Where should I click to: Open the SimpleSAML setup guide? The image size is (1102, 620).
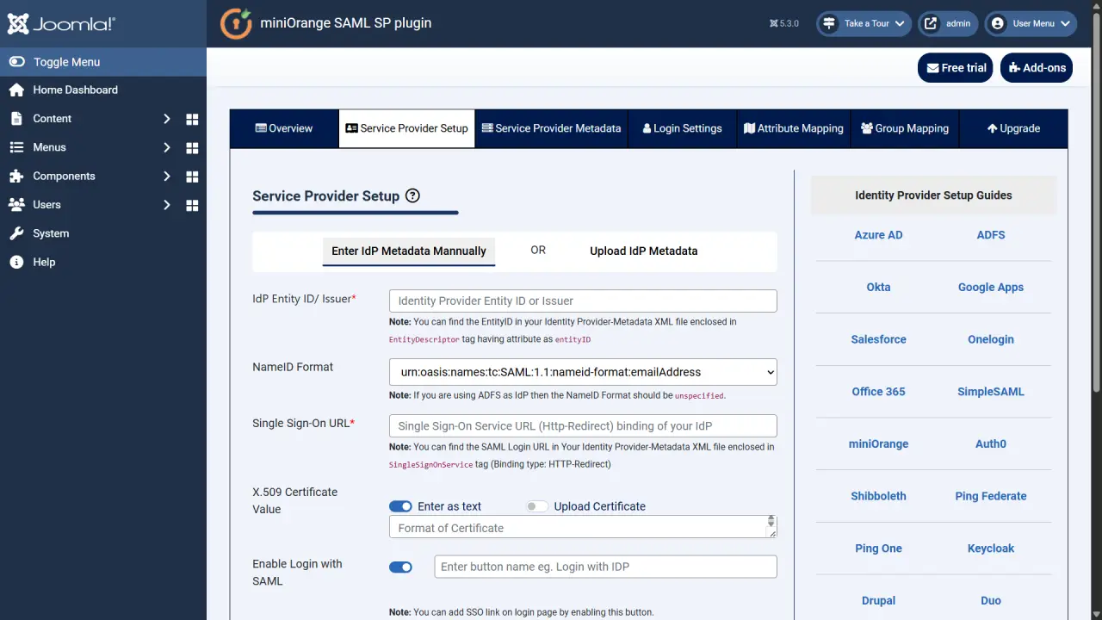point(991,392)
